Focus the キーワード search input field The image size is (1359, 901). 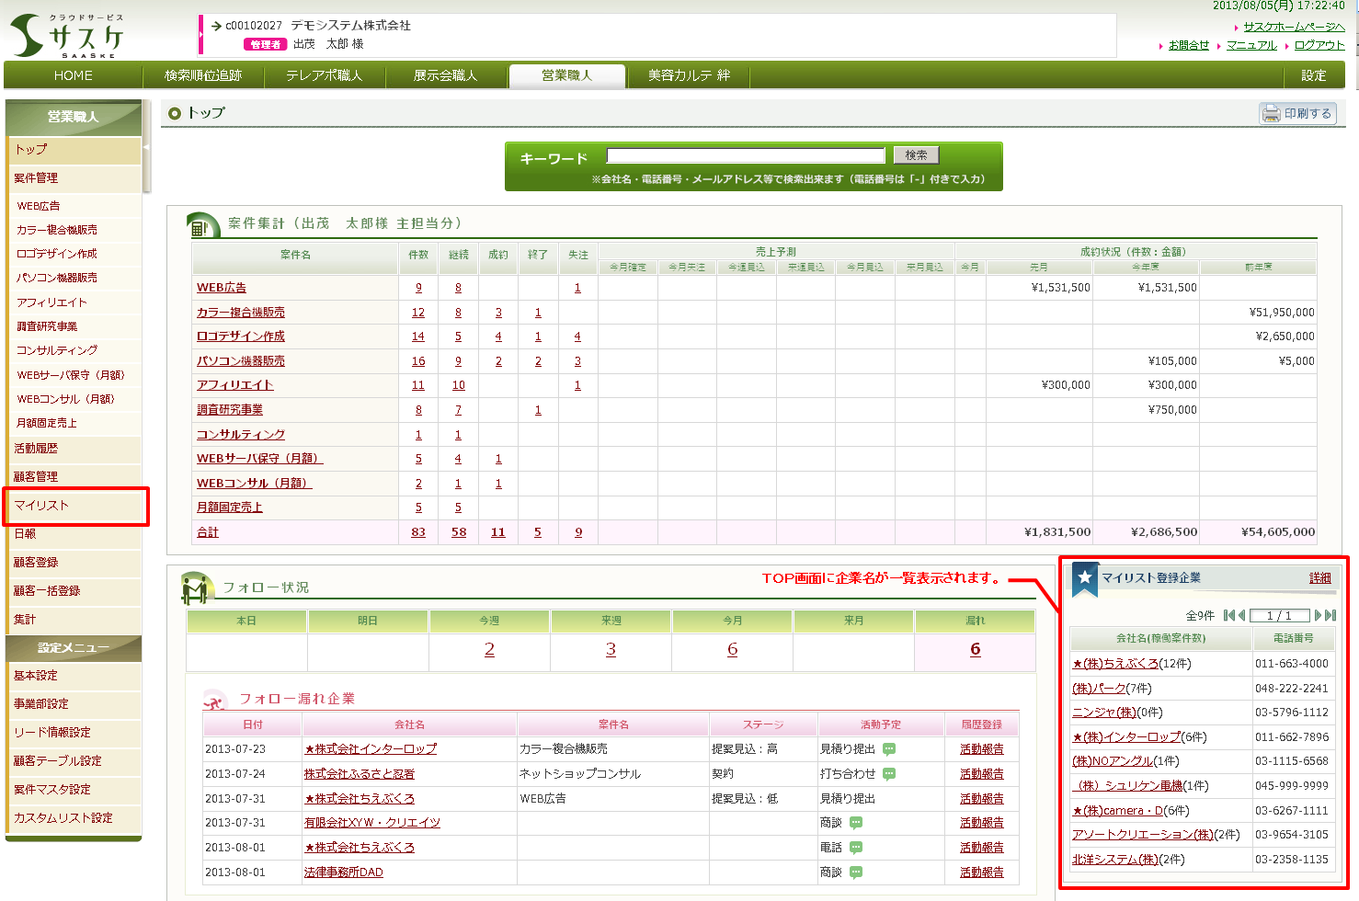[x=745, y=155]
